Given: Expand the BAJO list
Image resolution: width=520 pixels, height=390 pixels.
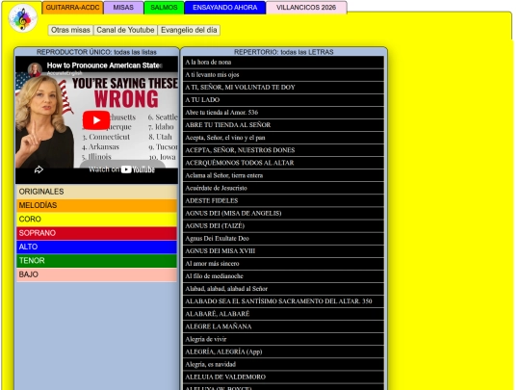Looking at the screenshot, I should click(96, 274).
